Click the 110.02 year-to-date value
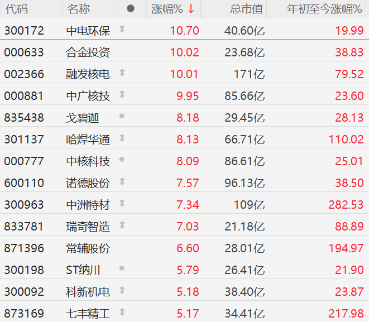 (x=346, y=140)
